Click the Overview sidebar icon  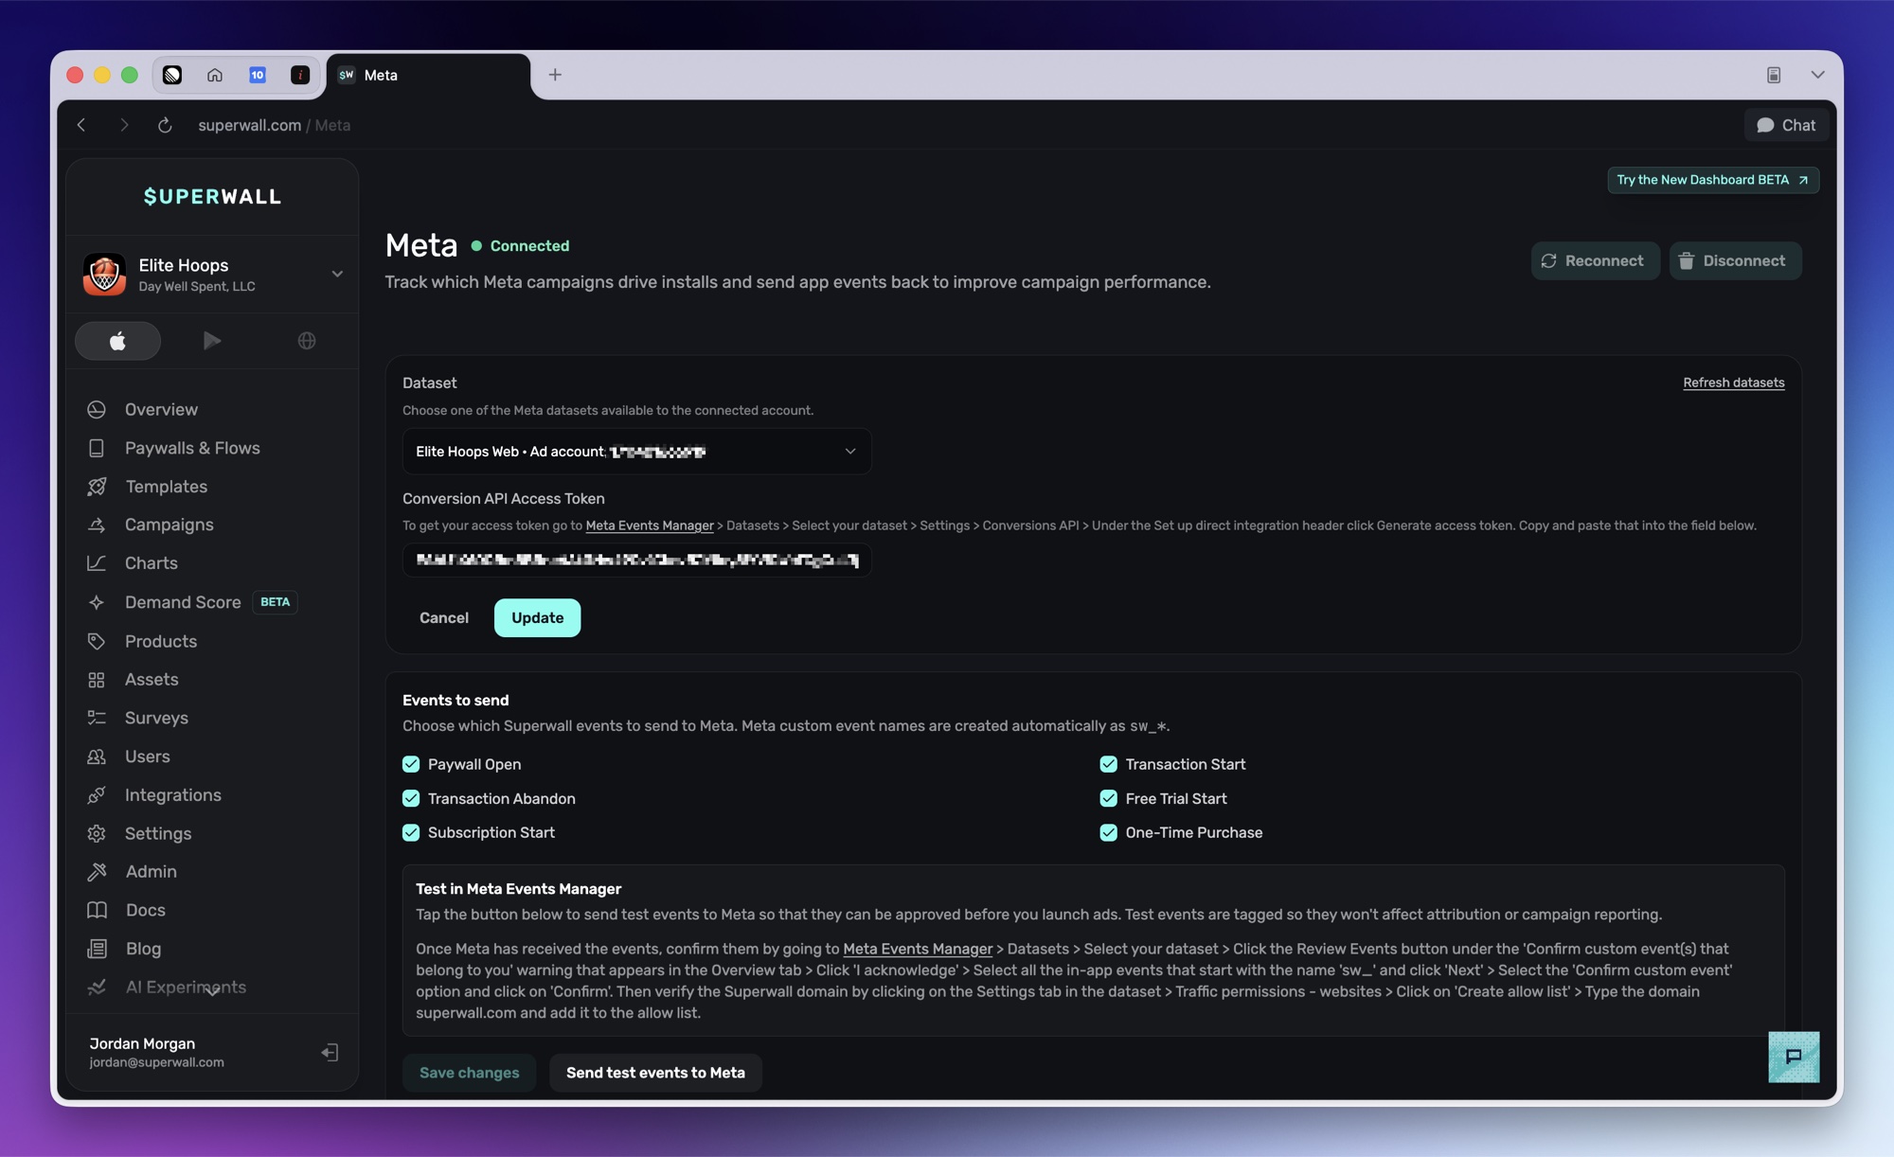97,410
